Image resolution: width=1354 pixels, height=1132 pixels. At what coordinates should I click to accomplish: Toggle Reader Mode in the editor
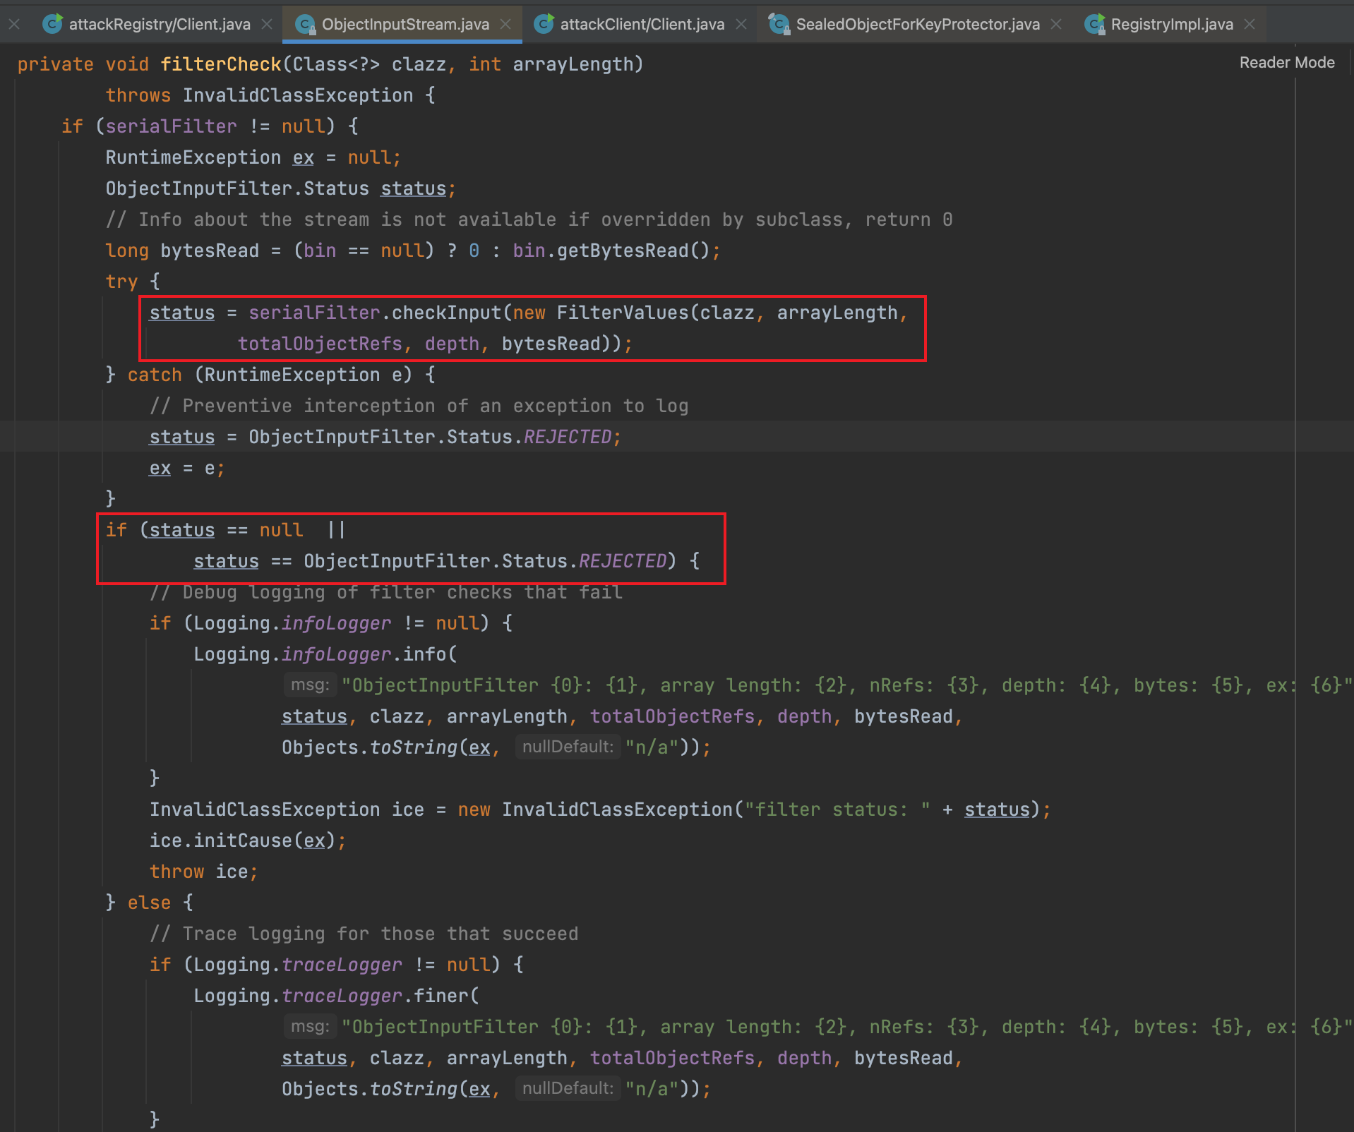point(1286,62)
